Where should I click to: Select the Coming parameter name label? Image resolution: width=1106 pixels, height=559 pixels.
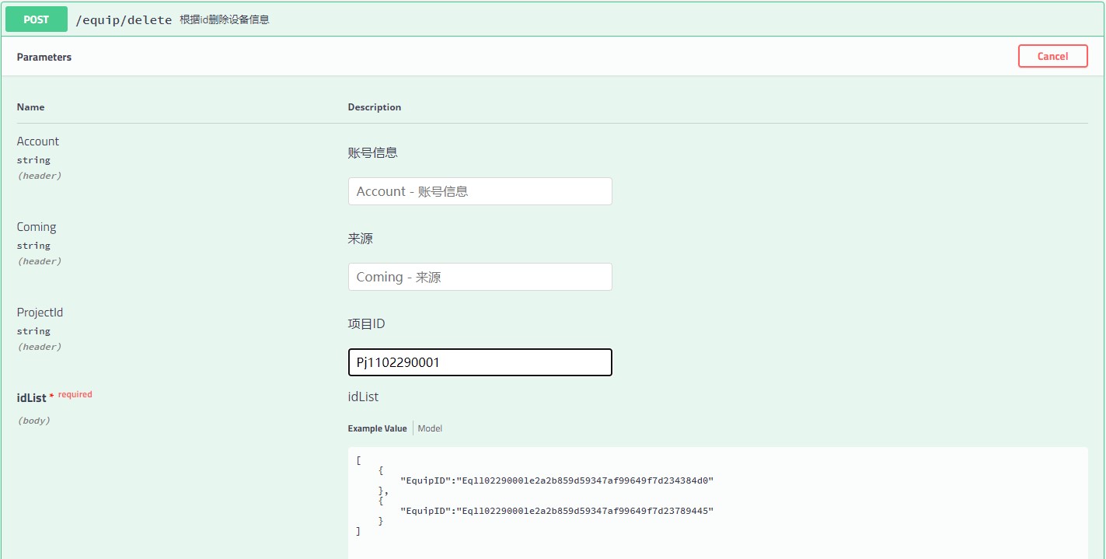pyautogui.click(x=37, y=227)
